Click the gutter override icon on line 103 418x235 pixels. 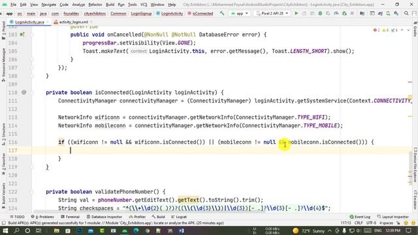click(22, 35)
